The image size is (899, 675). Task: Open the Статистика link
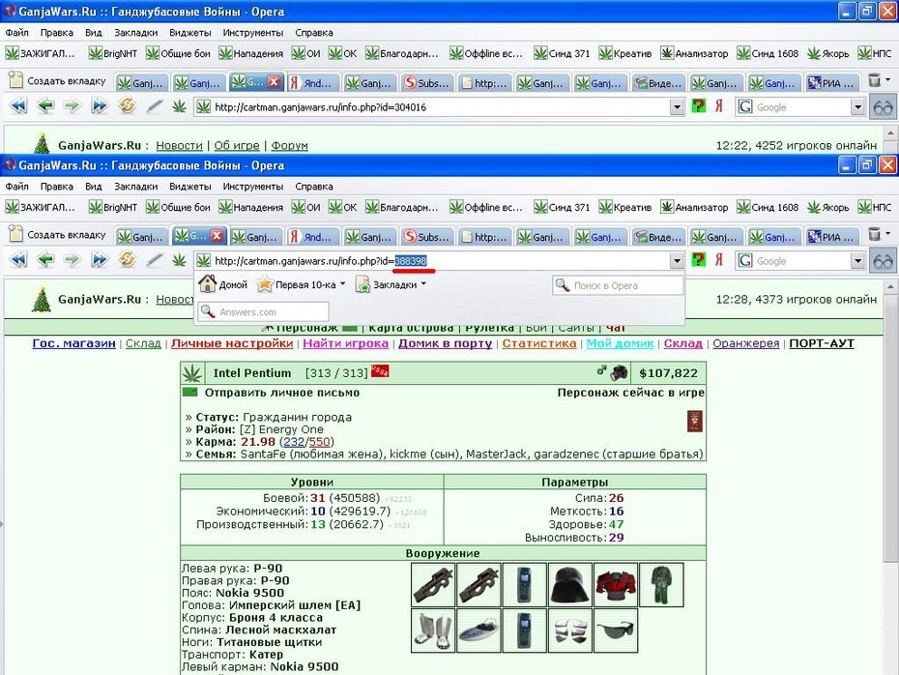pyautogui.click(x=539, y=343)
